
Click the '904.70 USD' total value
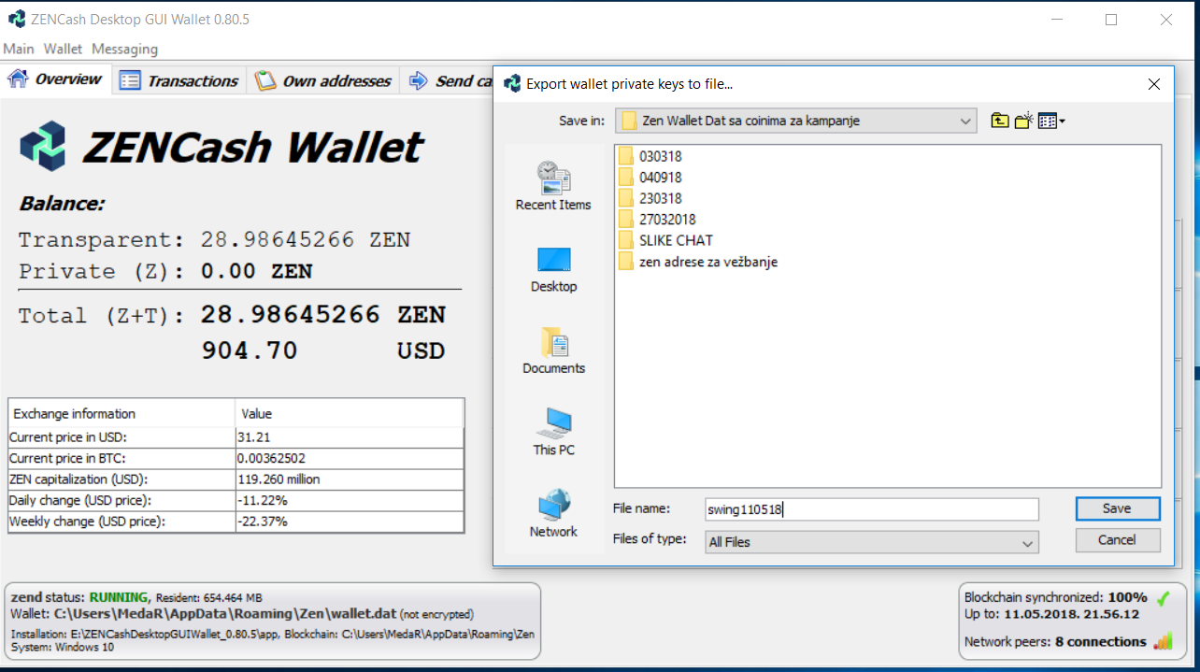pos(323,351)
